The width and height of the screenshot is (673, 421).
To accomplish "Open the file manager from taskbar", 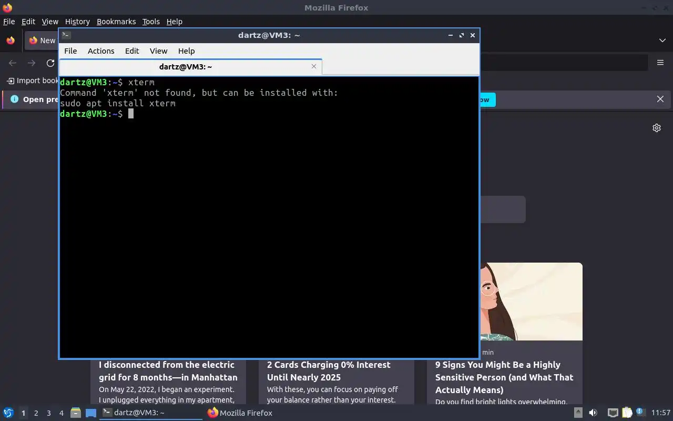I will pos(75,413).
